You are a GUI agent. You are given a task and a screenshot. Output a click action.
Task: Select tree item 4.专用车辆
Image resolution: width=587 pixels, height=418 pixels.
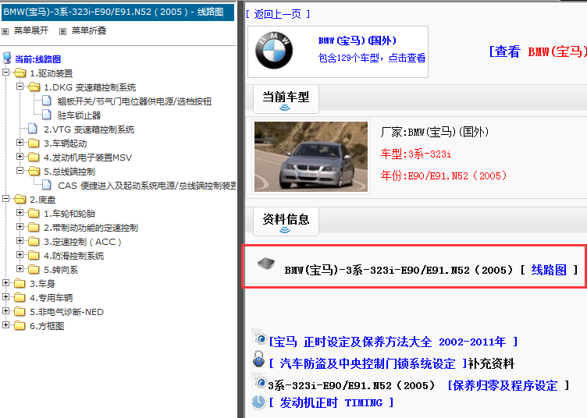[x=52, y=298]
